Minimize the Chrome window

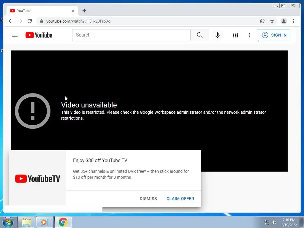[276, 6]
